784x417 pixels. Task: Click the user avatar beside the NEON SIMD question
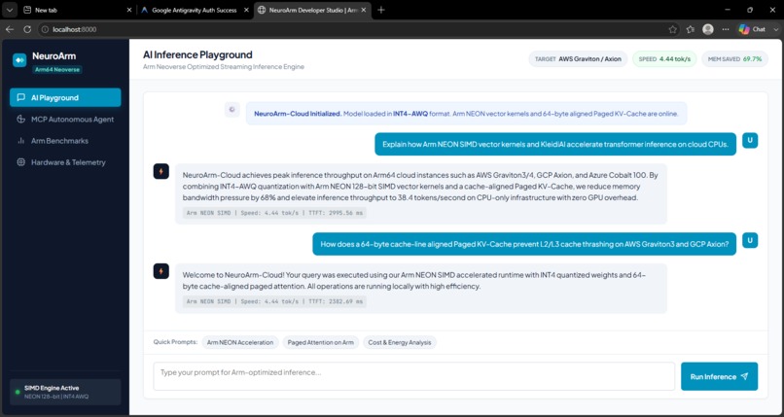(750, 140)
